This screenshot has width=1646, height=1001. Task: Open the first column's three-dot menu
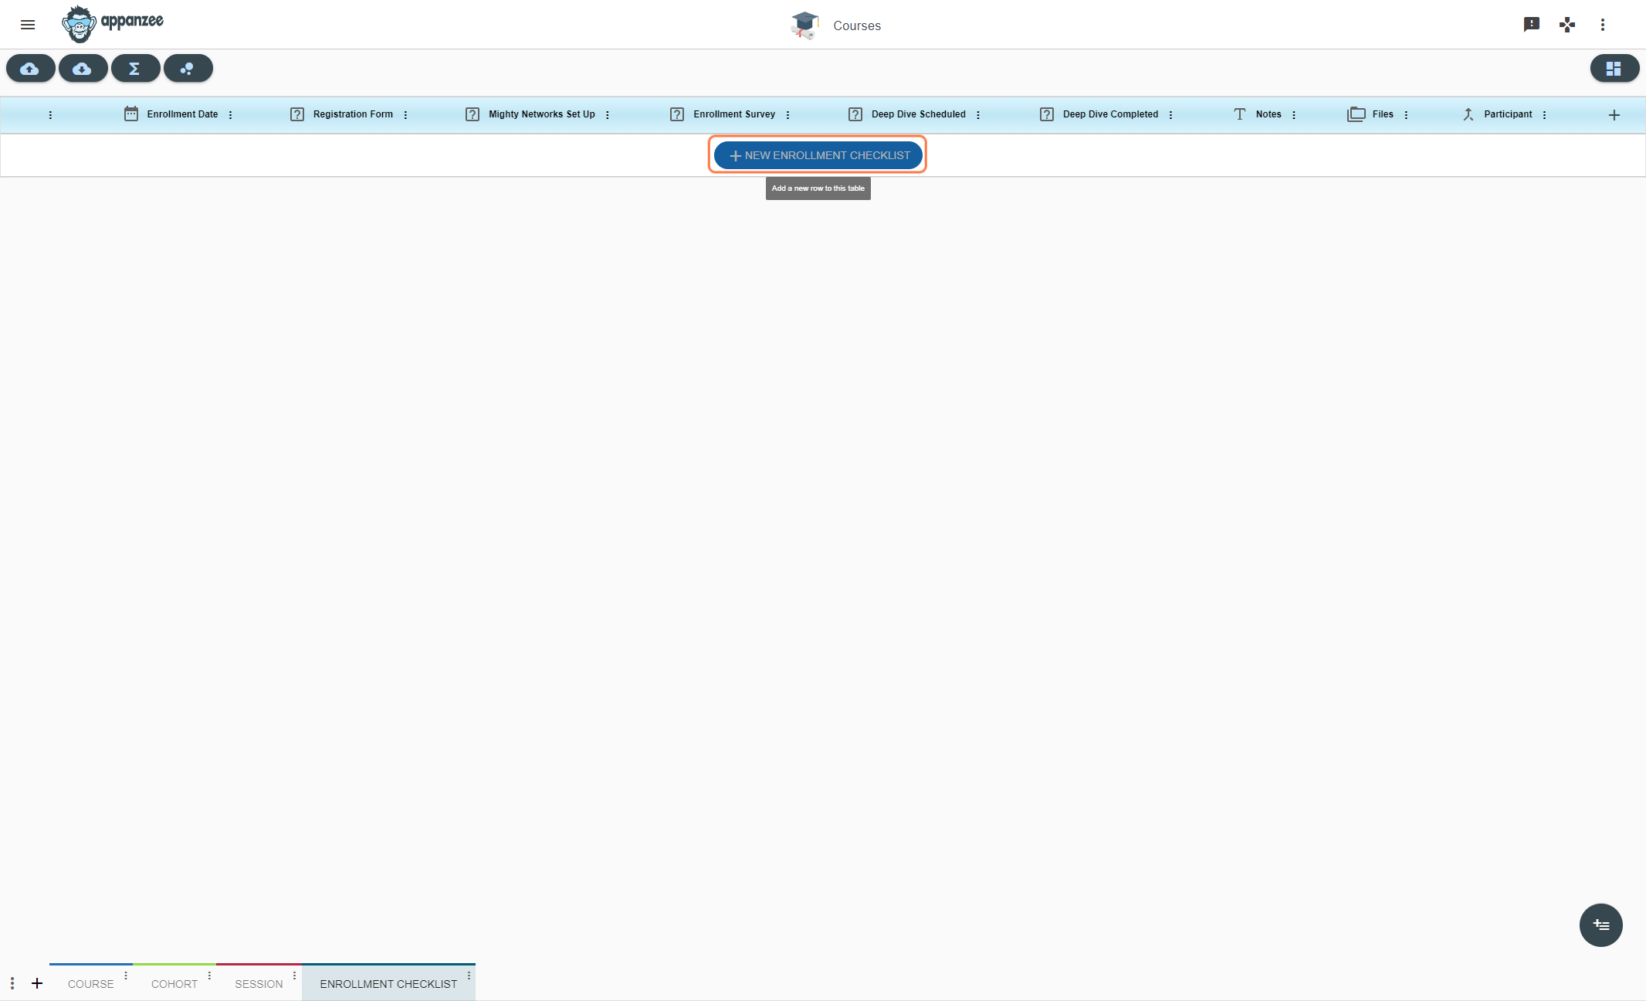point(50,115)
